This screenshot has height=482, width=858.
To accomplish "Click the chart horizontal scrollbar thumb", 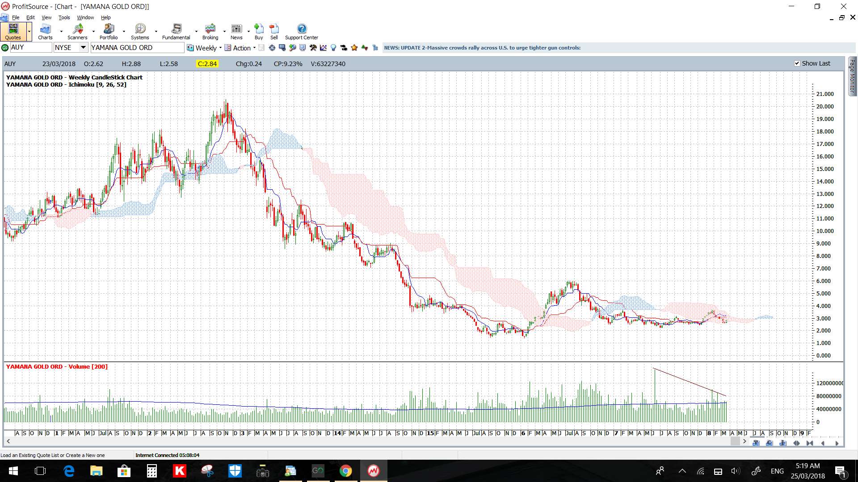I will pos(735,441).
